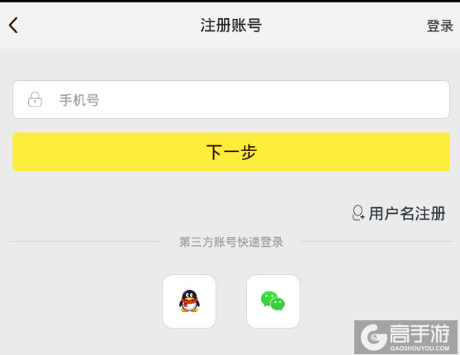Image resolution: width=460 pixels, height=355 pixels.
Task: Sign in with the QQ penguin icon
Action: pyautogui.click(x=189, y=301)
